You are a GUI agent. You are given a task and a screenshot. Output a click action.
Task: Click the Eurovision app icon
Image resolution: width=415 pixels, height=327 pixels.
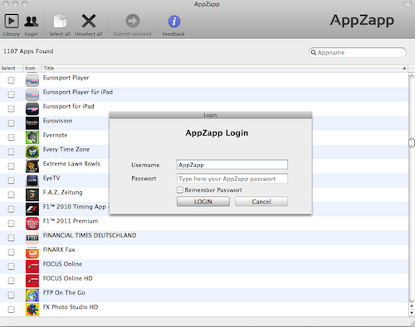(x=32, y=123)
